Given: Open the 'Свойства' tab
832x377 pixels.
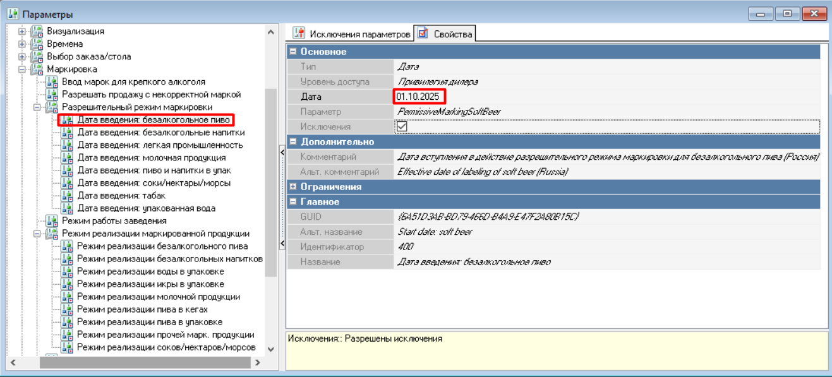Looking at the screenshot, I should (452, 34).
